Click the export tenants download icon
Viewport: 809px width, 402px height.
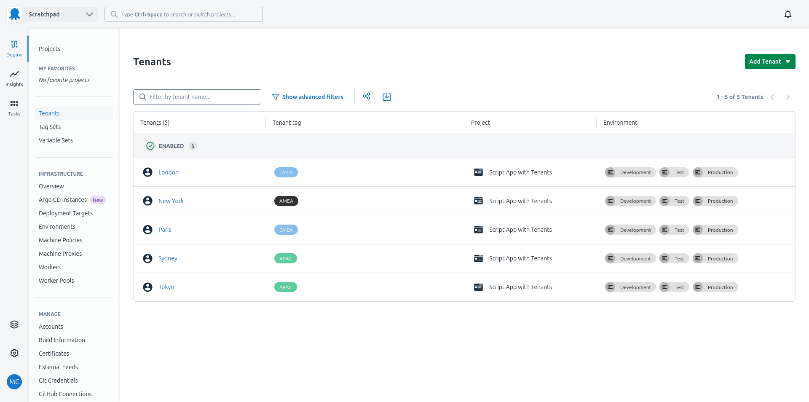[386, 96]
